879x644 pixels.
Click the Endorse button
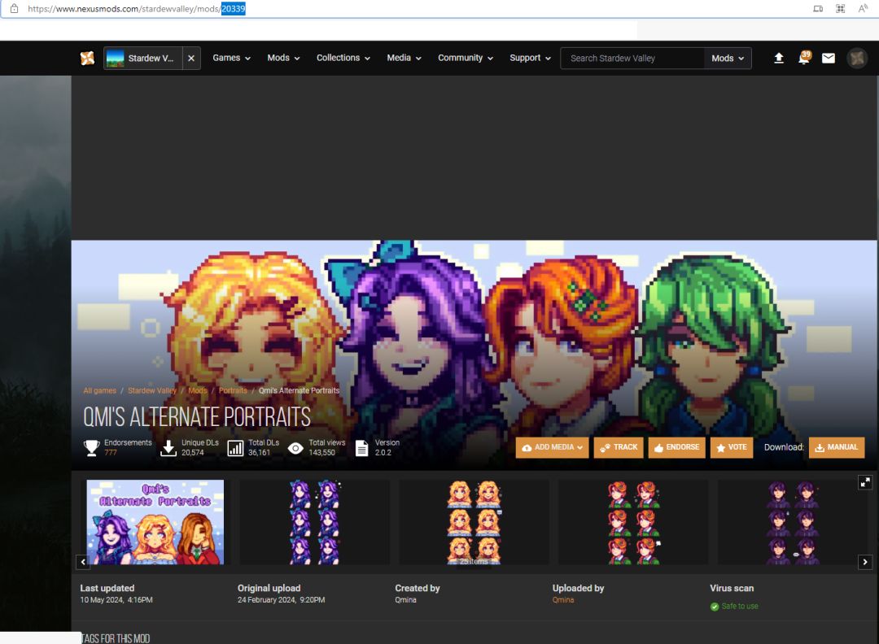[676, 447]
